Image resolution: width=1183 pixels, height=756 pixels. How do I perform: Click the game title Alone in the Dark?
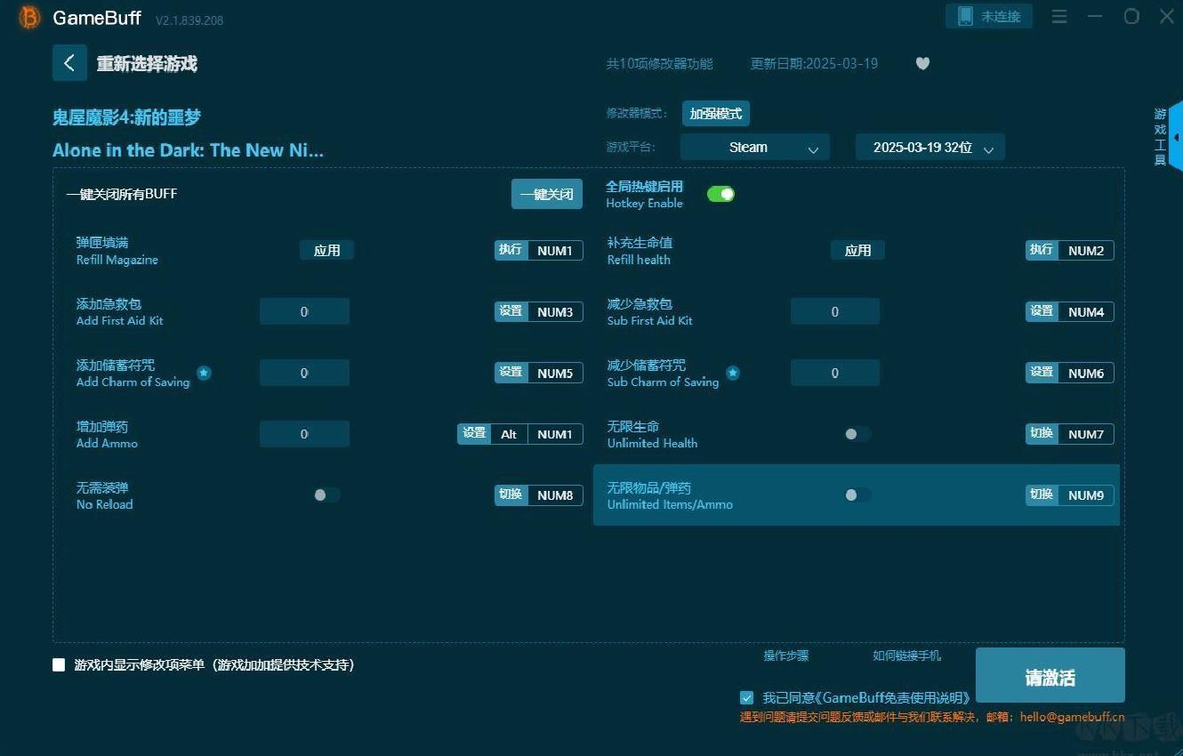point(188,150)
